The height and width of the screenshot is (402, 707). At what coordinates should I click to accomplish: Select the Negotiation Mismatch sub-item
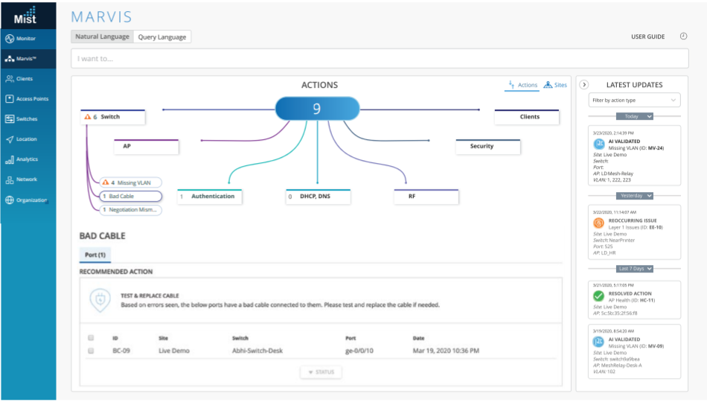(131, 210)
